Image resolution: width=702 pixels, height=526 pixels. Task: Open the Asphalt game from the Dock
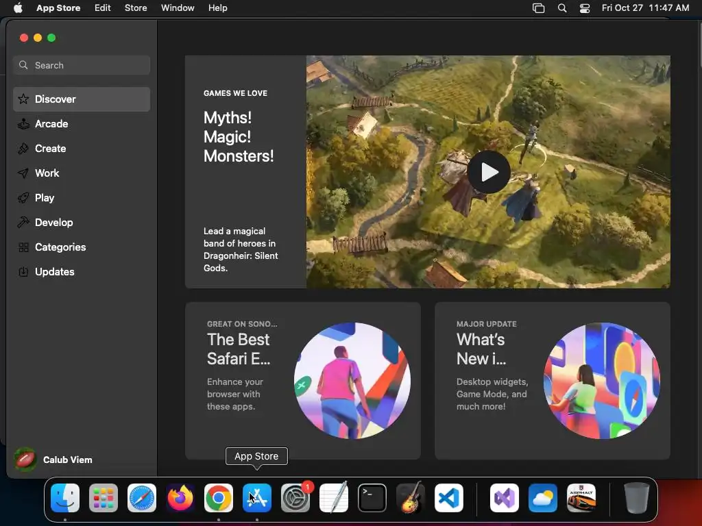[581, 498]
